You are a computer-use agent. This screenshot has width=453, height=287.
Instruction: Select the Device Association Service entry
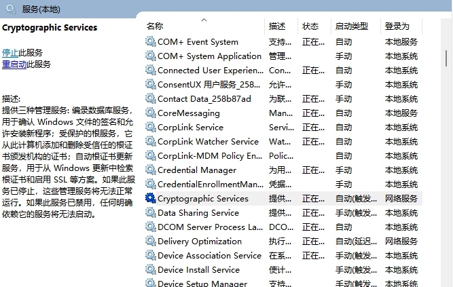pos(209,256)
